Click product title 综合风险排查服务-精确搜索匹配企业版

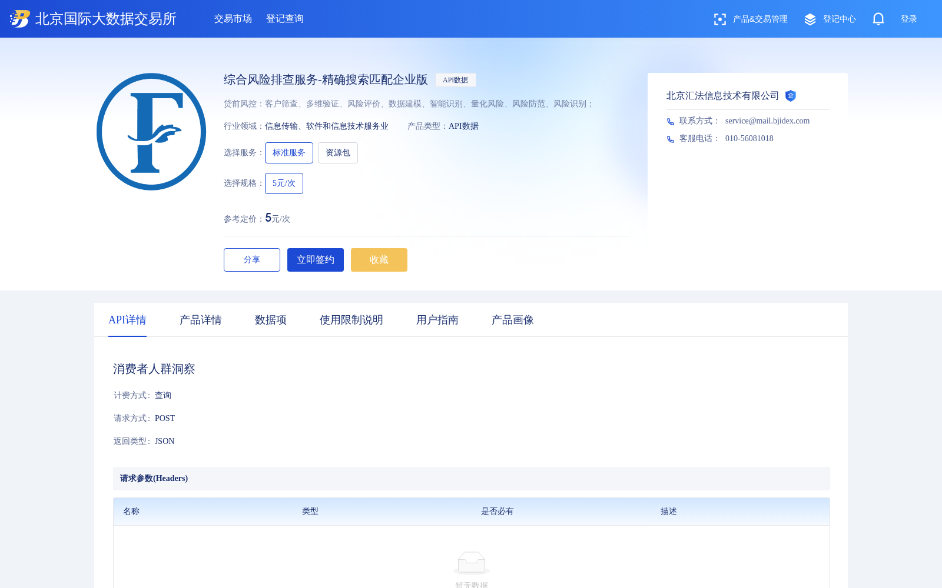click(x=326, y=80)
